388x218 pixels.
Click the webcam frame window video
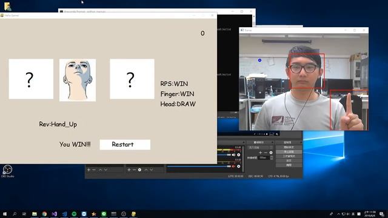304,82
